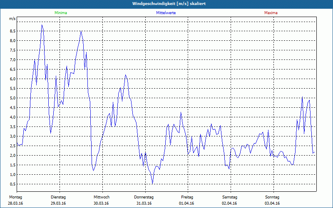Click the 03.04.16 date label
This screenshot has height=208, width=333.
pos(272,203)
